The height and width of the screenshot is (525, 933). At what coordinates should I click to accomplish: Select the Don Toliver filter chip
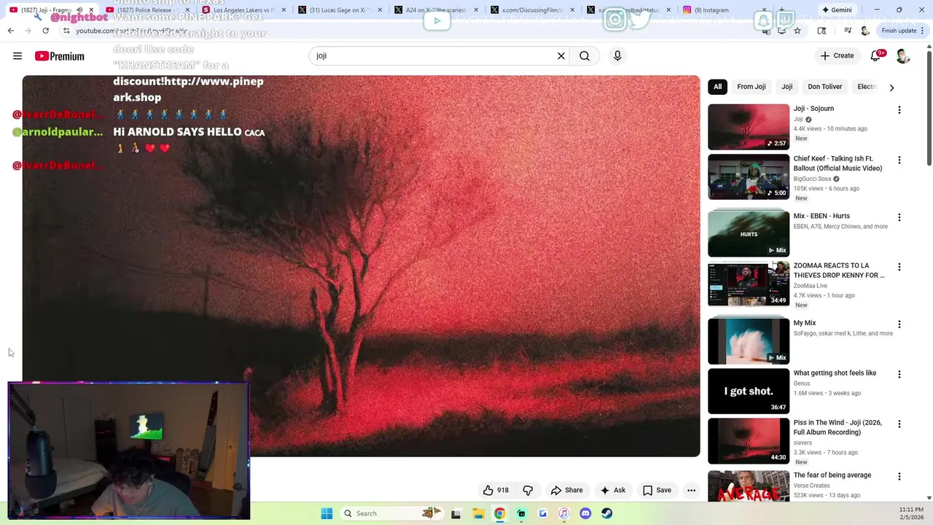(x=824, y=87)
